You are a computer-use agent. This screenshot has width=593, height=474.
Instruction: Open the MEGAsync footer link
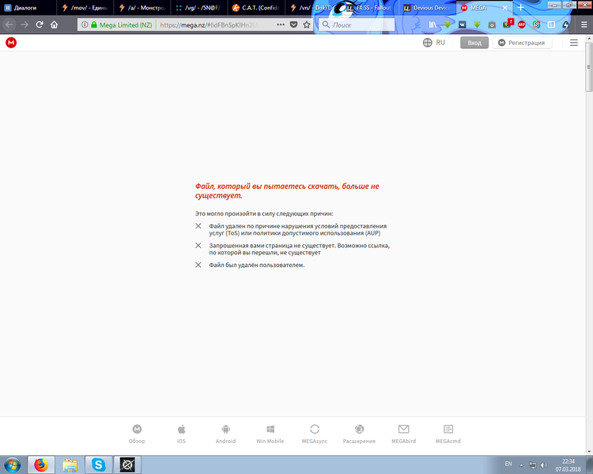click(x=315, y=434)
